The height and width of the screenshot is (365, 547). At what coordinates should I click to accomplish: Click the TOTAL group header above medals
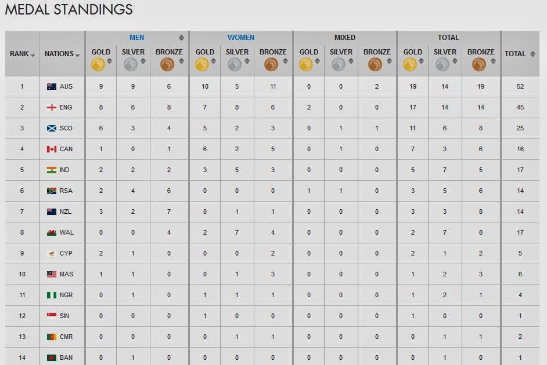pyautogui.click(x=448, y=38)
